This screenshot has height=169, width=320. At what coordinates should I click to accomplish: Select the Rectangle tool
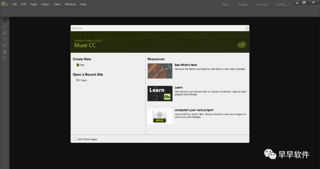[4, 45]
